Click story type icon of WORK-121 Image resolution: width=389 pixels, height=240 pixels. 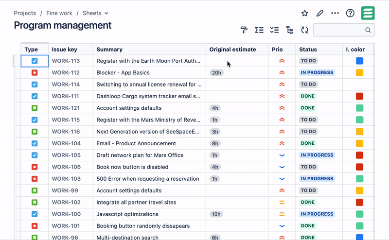[x=35, y=108]
